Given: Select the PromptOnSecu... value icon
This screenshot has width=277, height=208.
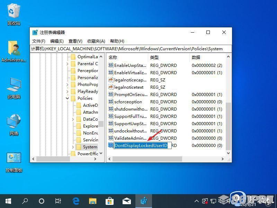Looking at the screenshot, I should click(x=111, y=94).
